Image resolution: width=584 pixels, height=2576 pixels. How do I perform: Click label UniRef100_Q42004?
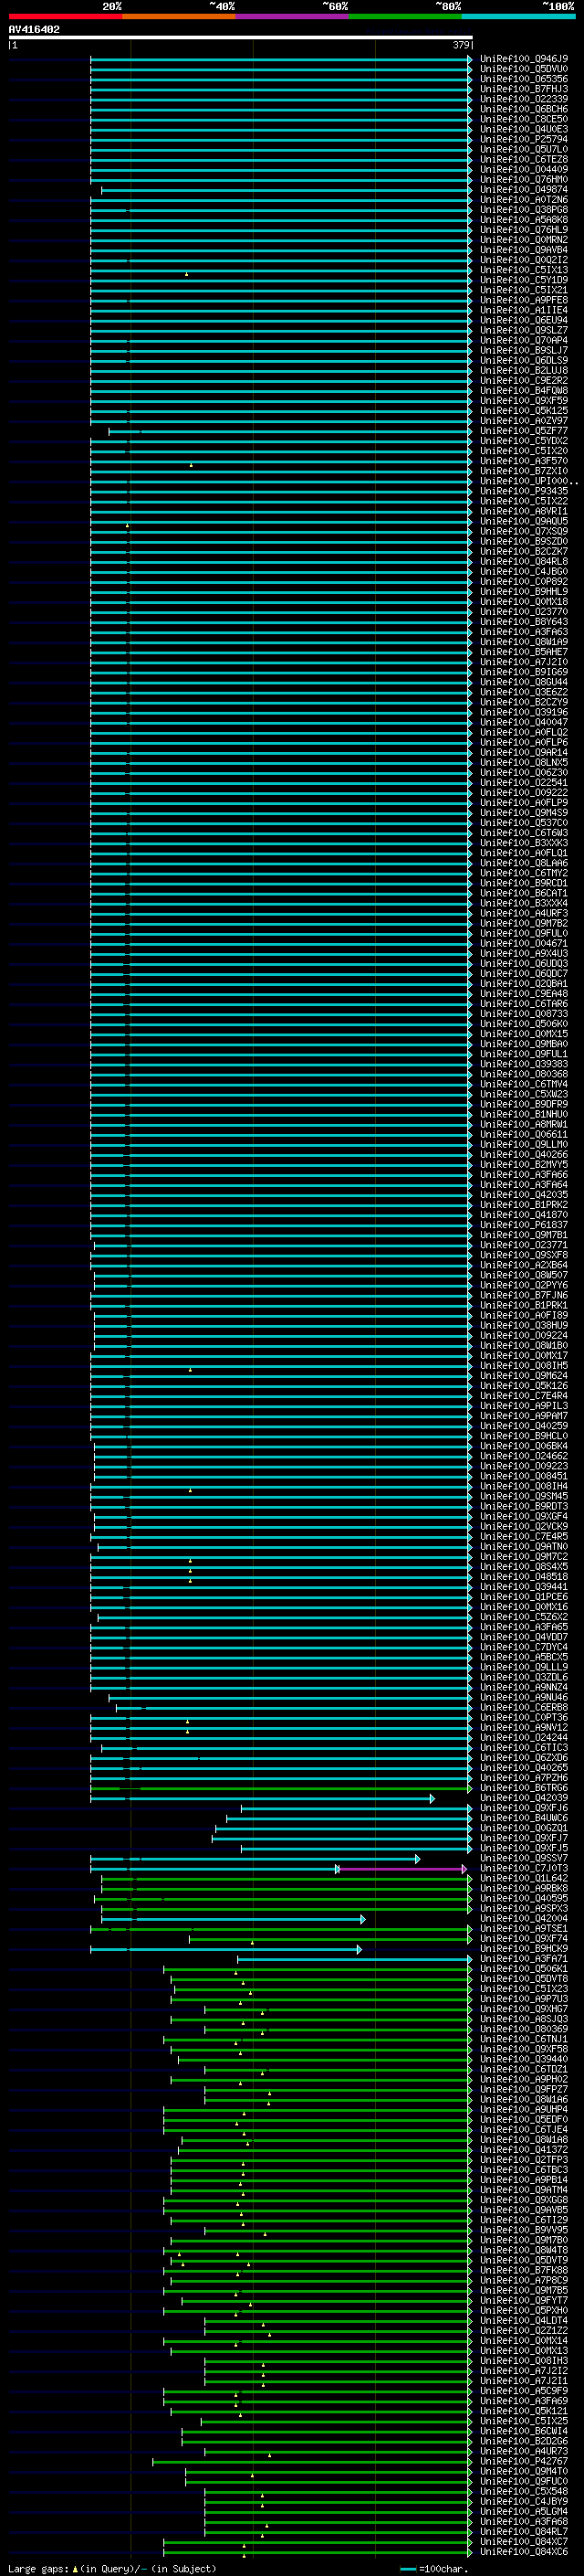coord(523,1918)
